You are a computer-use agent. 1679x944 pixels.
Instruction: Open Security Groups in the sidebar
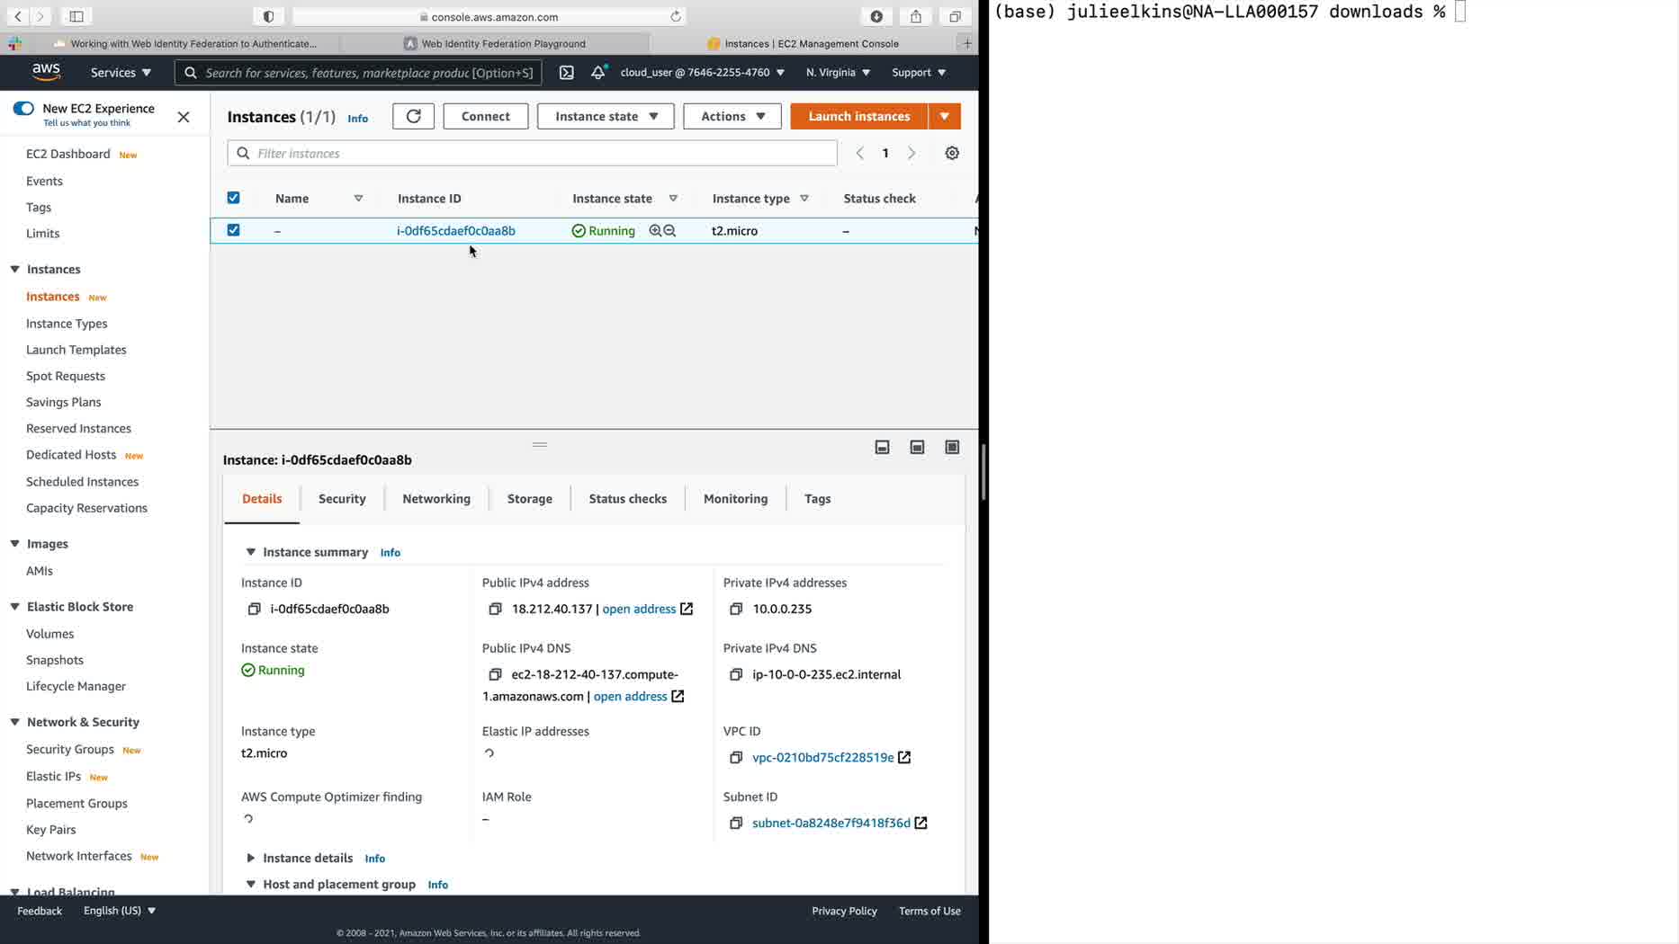(x=70, y=750)
